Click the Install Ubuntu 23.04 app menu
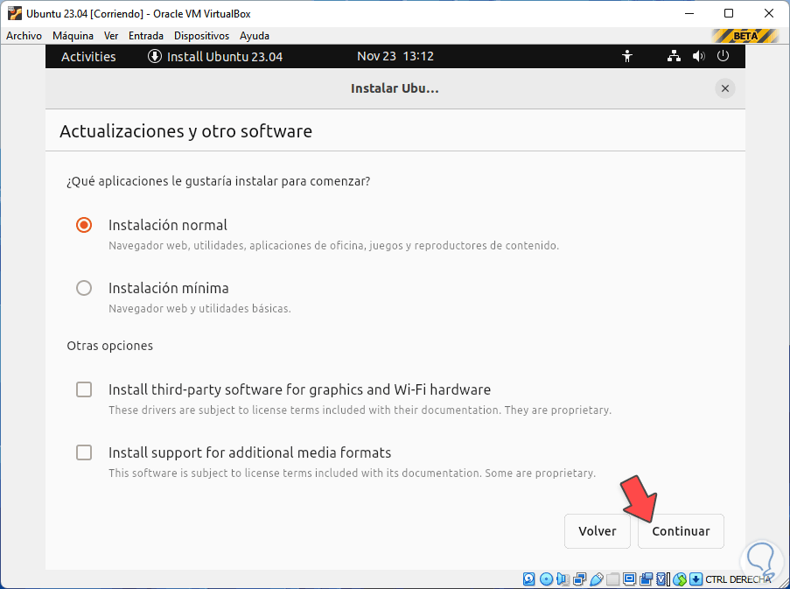The width and height of the screenshot is (790, 589). point(215,56)
